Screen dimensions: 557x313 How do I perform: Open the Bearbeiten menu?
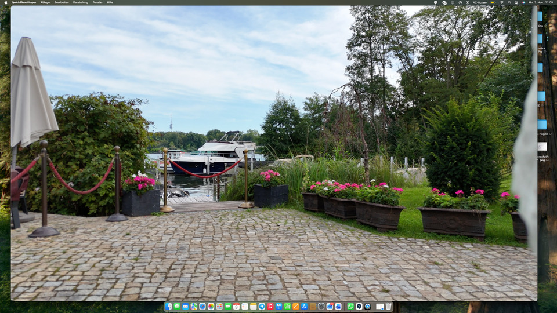[61, 2]
